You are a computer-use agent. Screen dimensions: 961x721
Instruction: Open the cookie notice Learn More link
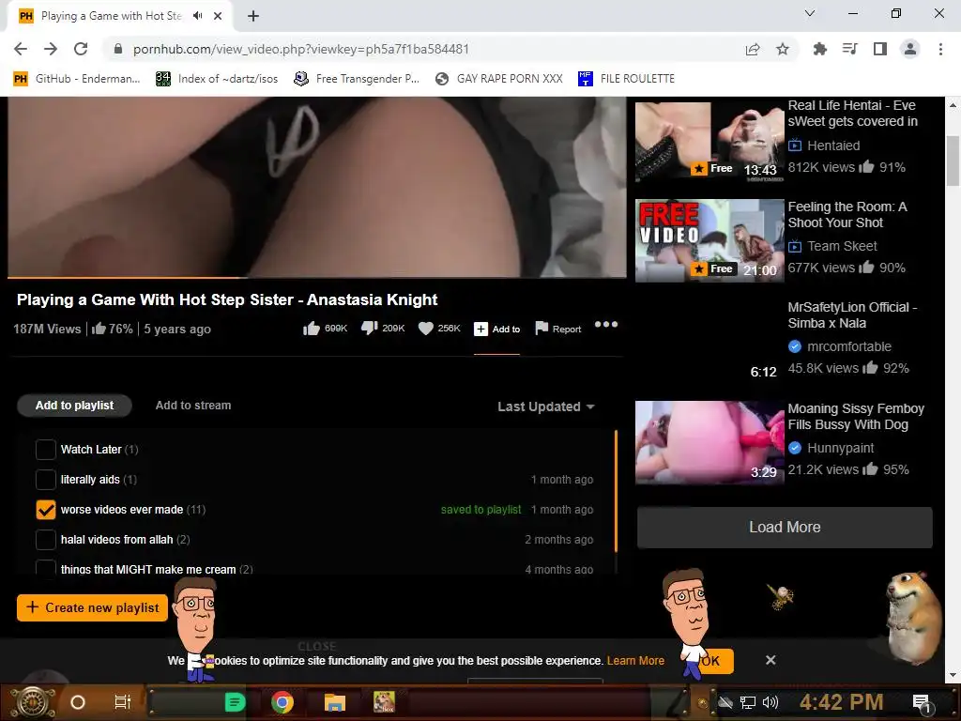635,660
